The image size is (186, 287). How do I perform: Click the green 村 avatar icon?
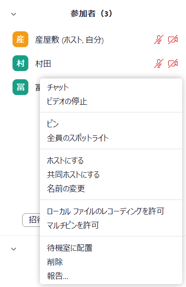[x=21, y=63]
